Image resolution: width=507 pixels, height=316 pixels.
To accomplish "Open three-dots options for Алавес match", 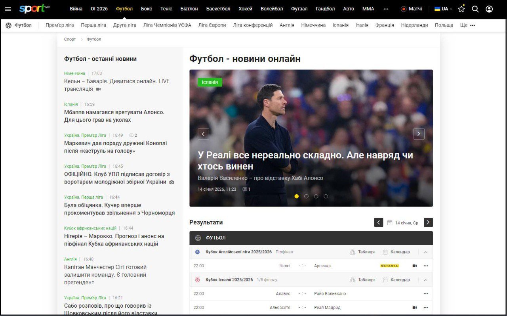I will click(426, 294).
